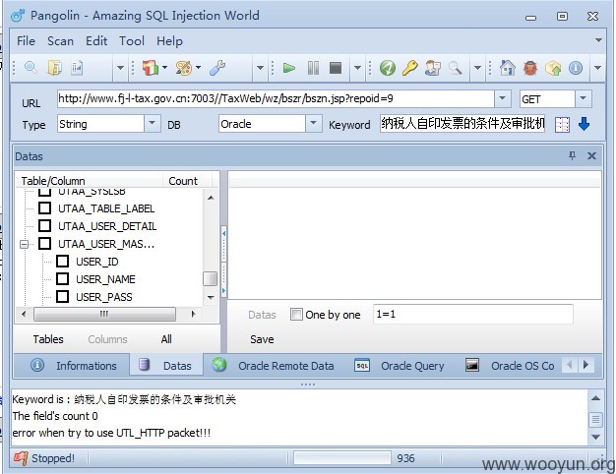Check the USER_PASS column checkbox
This screenshot has width=616, height=474.
[62, 296]
